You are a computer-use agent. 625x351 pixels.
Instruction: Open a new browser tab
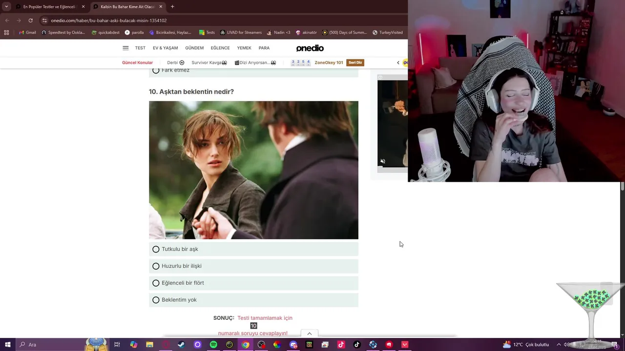tap(172, 6)
